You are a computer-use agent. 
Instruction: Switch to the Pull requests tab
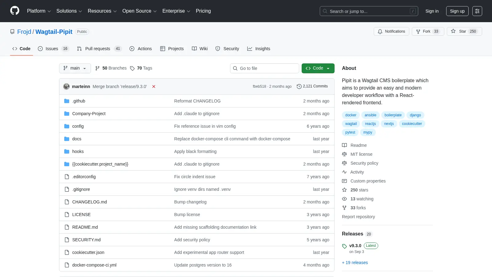99,49
